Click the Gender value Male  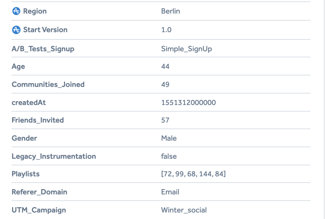pyautogui.click(x=169, y=138)
